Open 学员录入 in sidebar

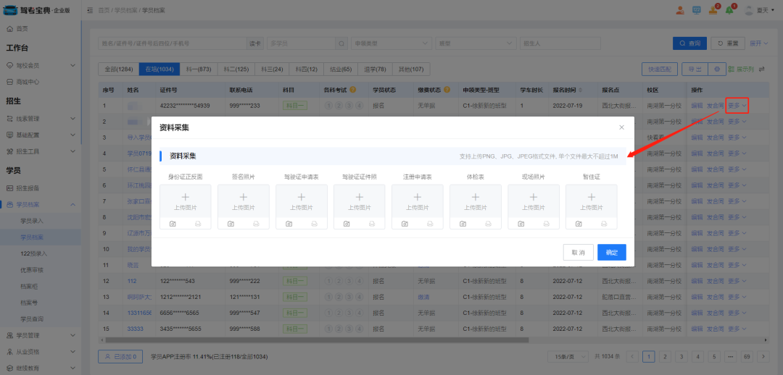(32, 220)
